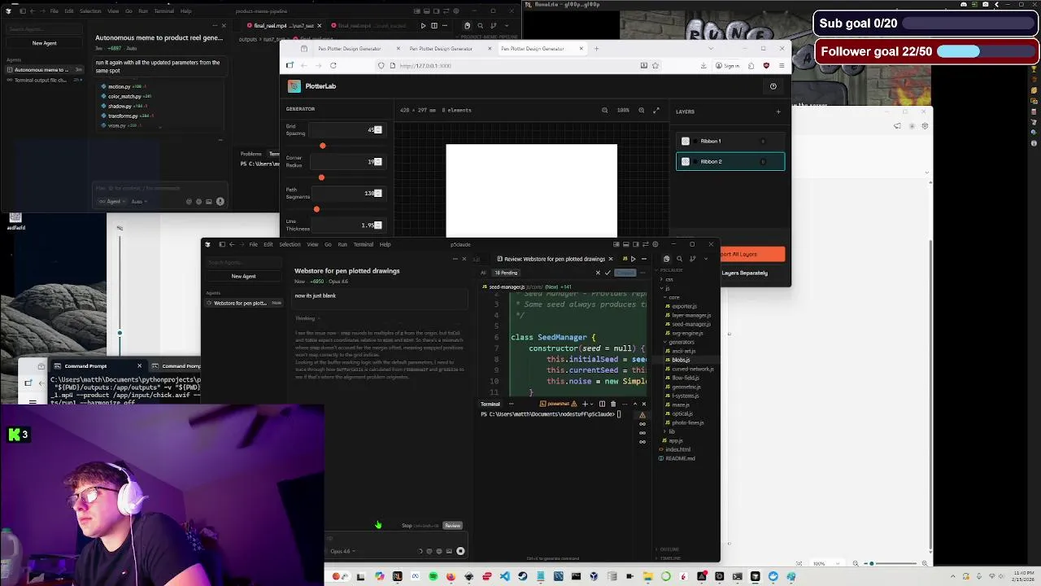Open new terminal dropdown arrow
This screenshot has height=586, width=1041.
pos(593,404)
